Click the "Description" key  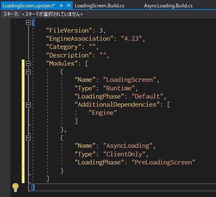[69, 55]
